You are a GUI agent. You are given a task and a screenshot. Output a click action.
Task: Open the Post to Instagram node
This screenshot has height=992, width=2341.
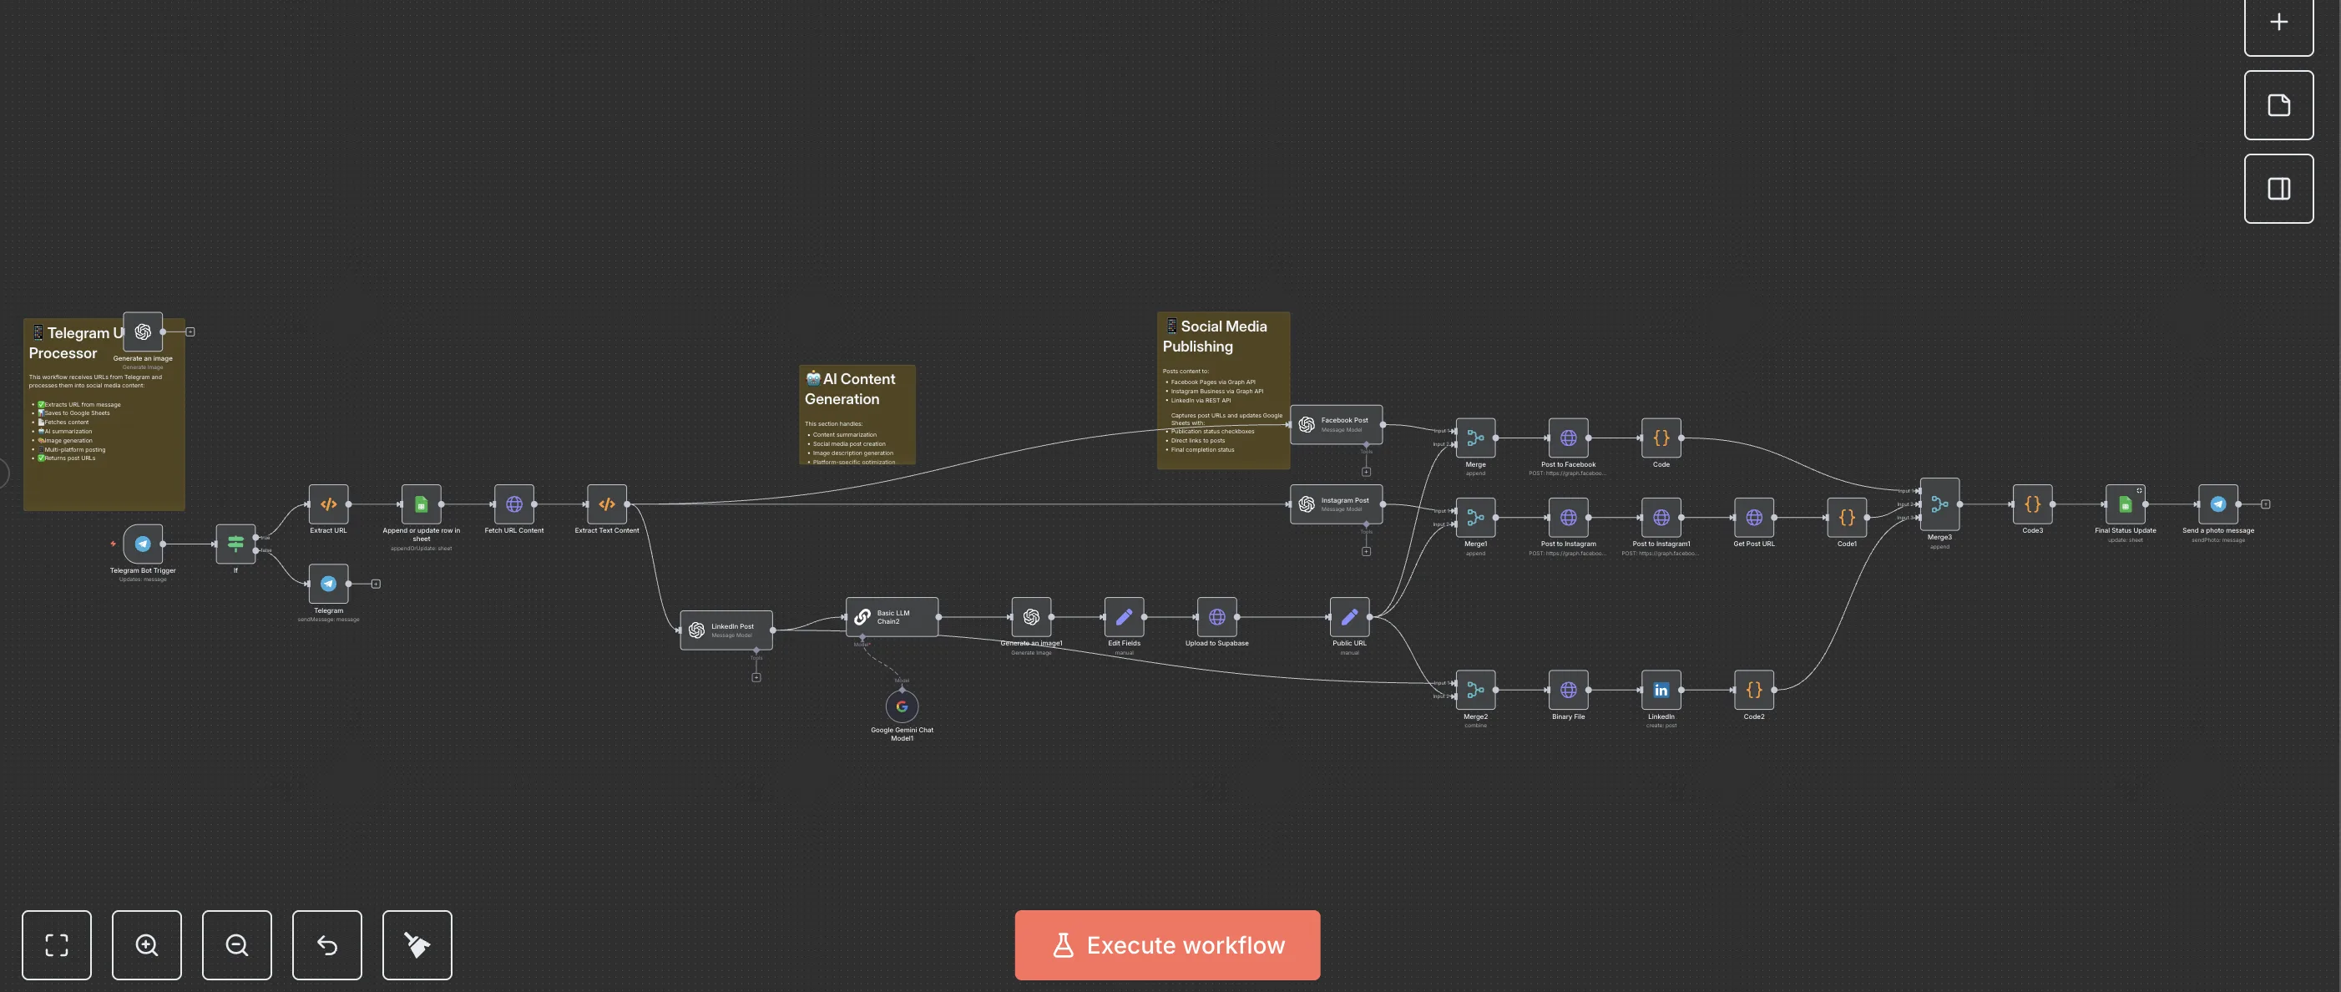[x=1568, y=518]
